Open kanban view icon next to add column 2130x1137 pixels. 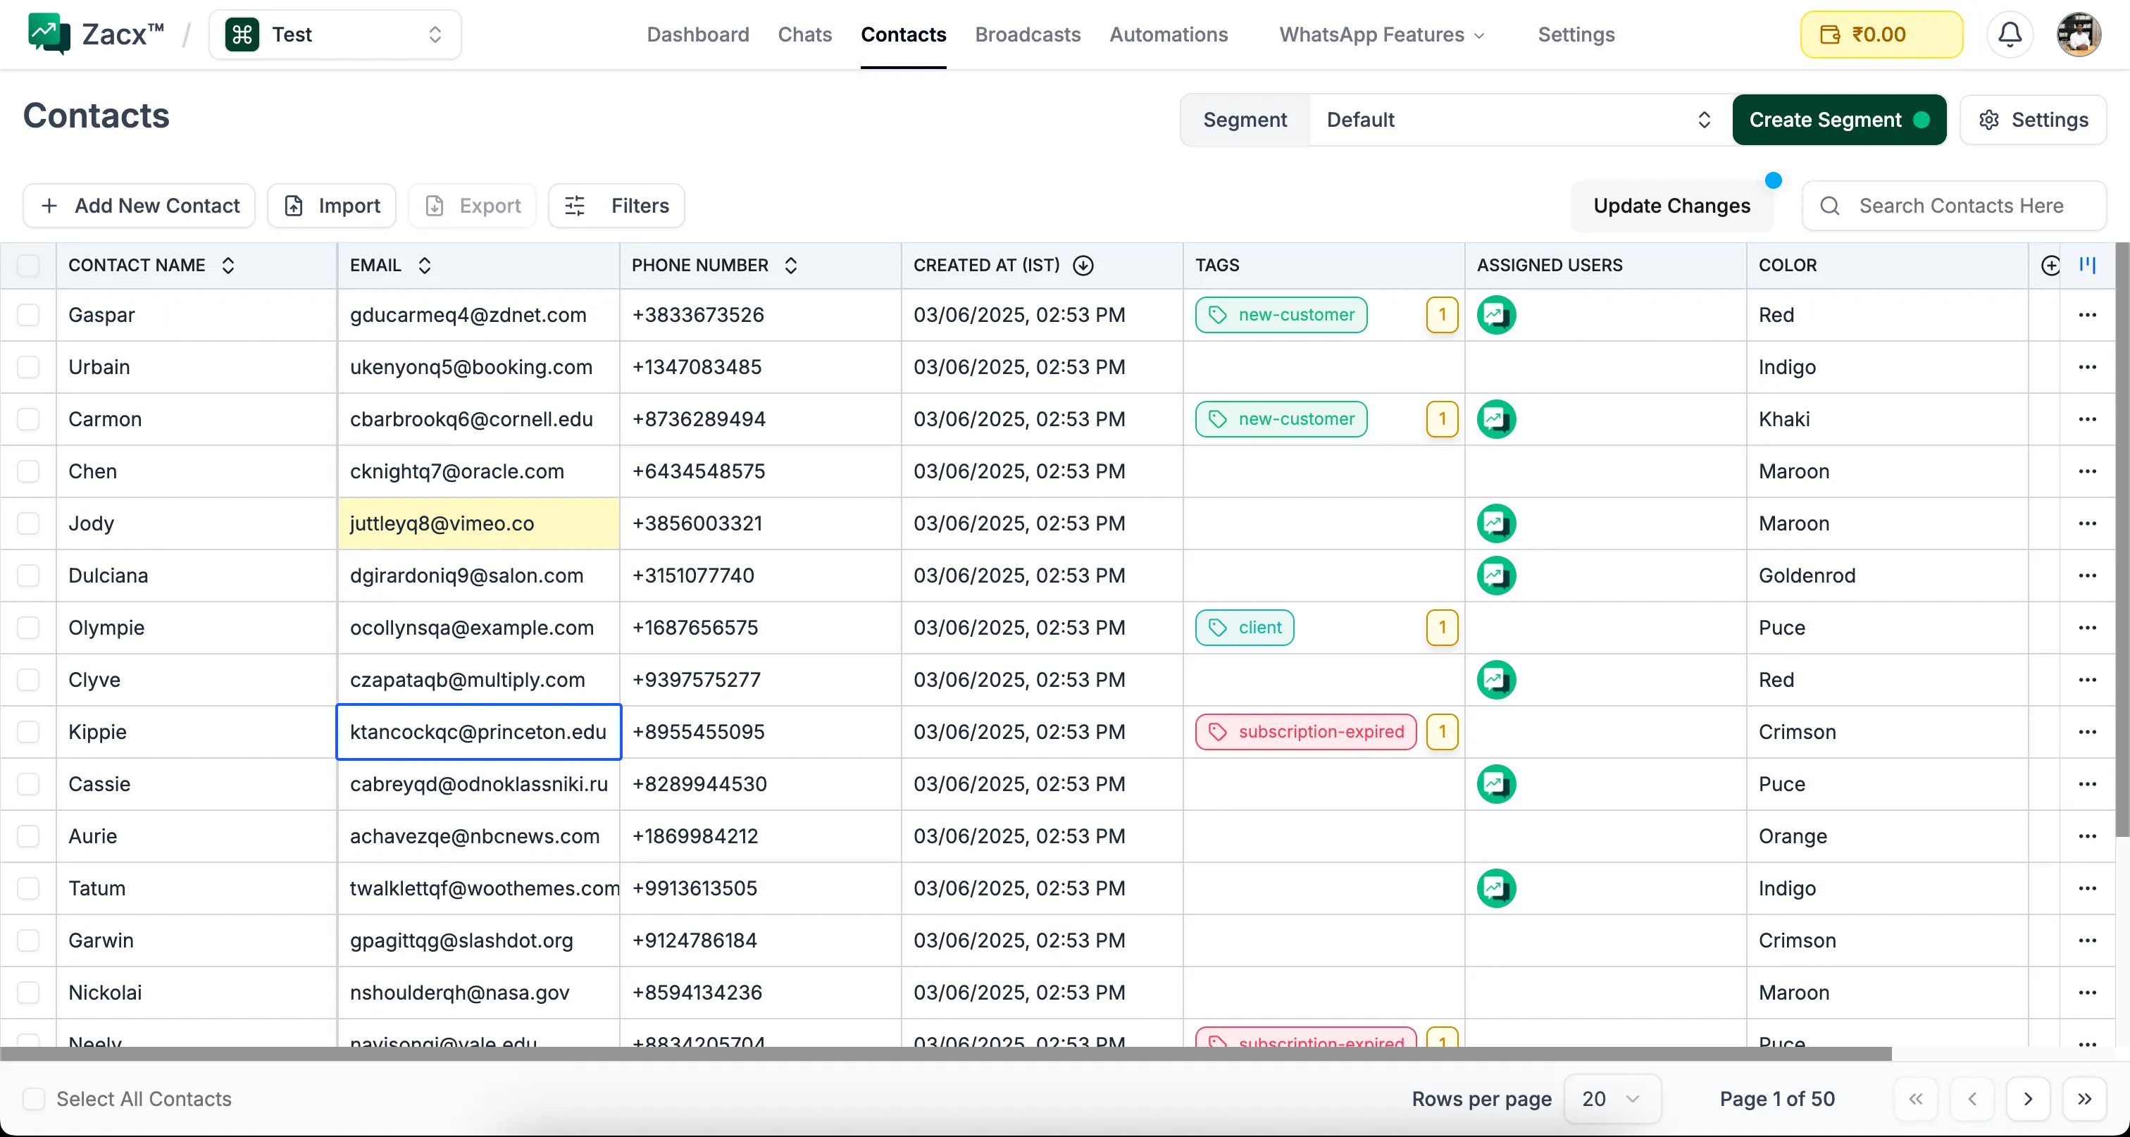[2088, 266]
